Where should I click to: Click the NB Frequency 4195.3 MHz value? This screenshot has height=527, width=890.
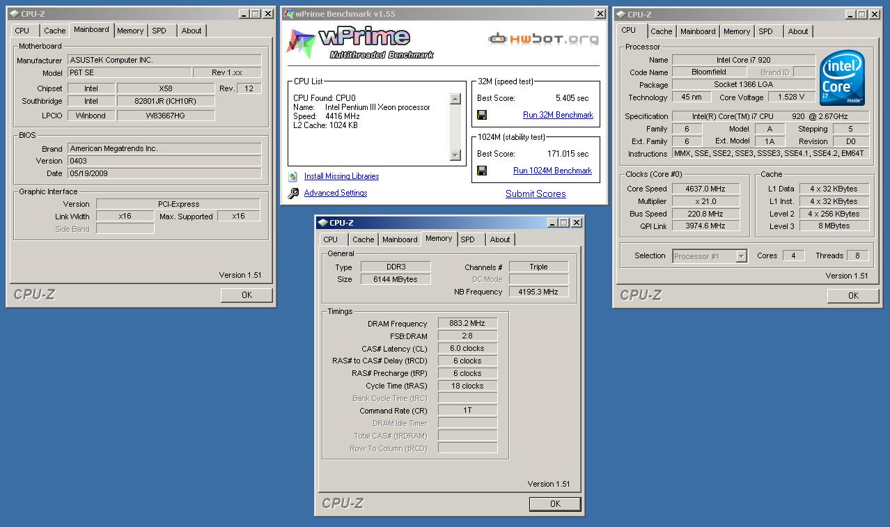[x=538, y=292]
